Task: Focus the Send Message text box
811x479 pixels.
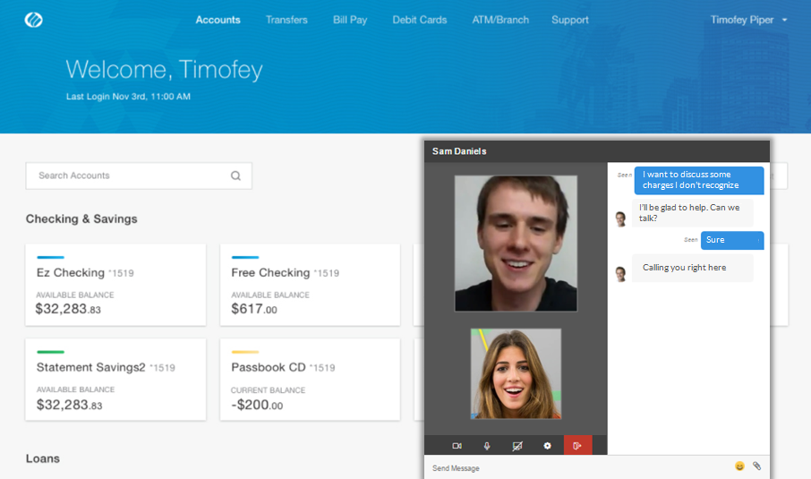Action: tap(573, 467)
